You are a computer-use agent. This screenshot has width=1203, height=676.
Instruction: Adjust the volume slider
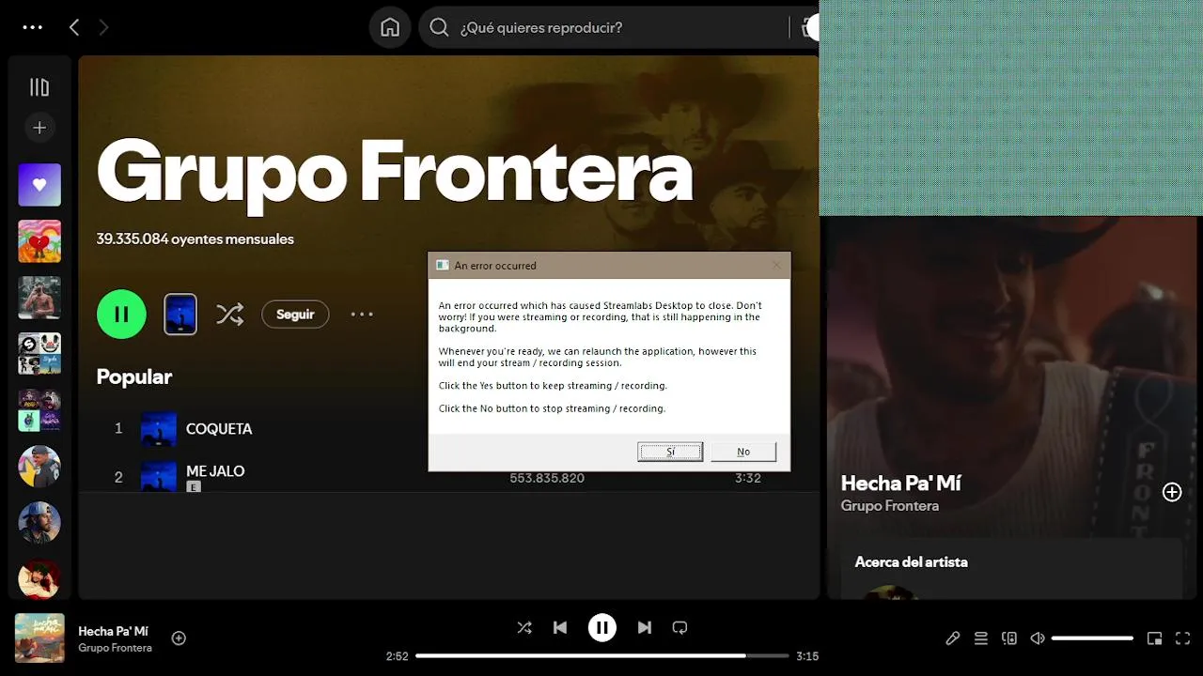[x=1092, y=638]
